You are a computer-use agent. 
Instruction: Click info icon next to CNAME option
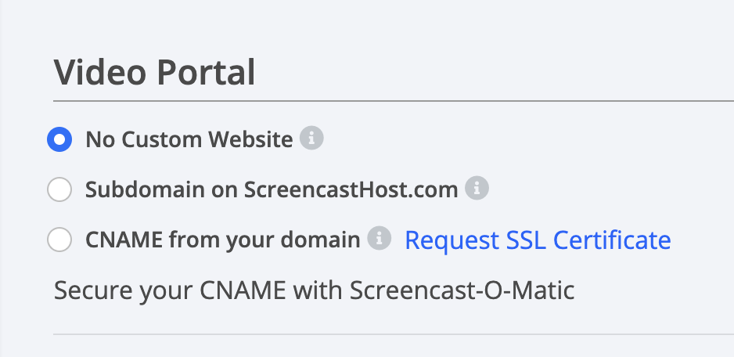pos(380,238)
